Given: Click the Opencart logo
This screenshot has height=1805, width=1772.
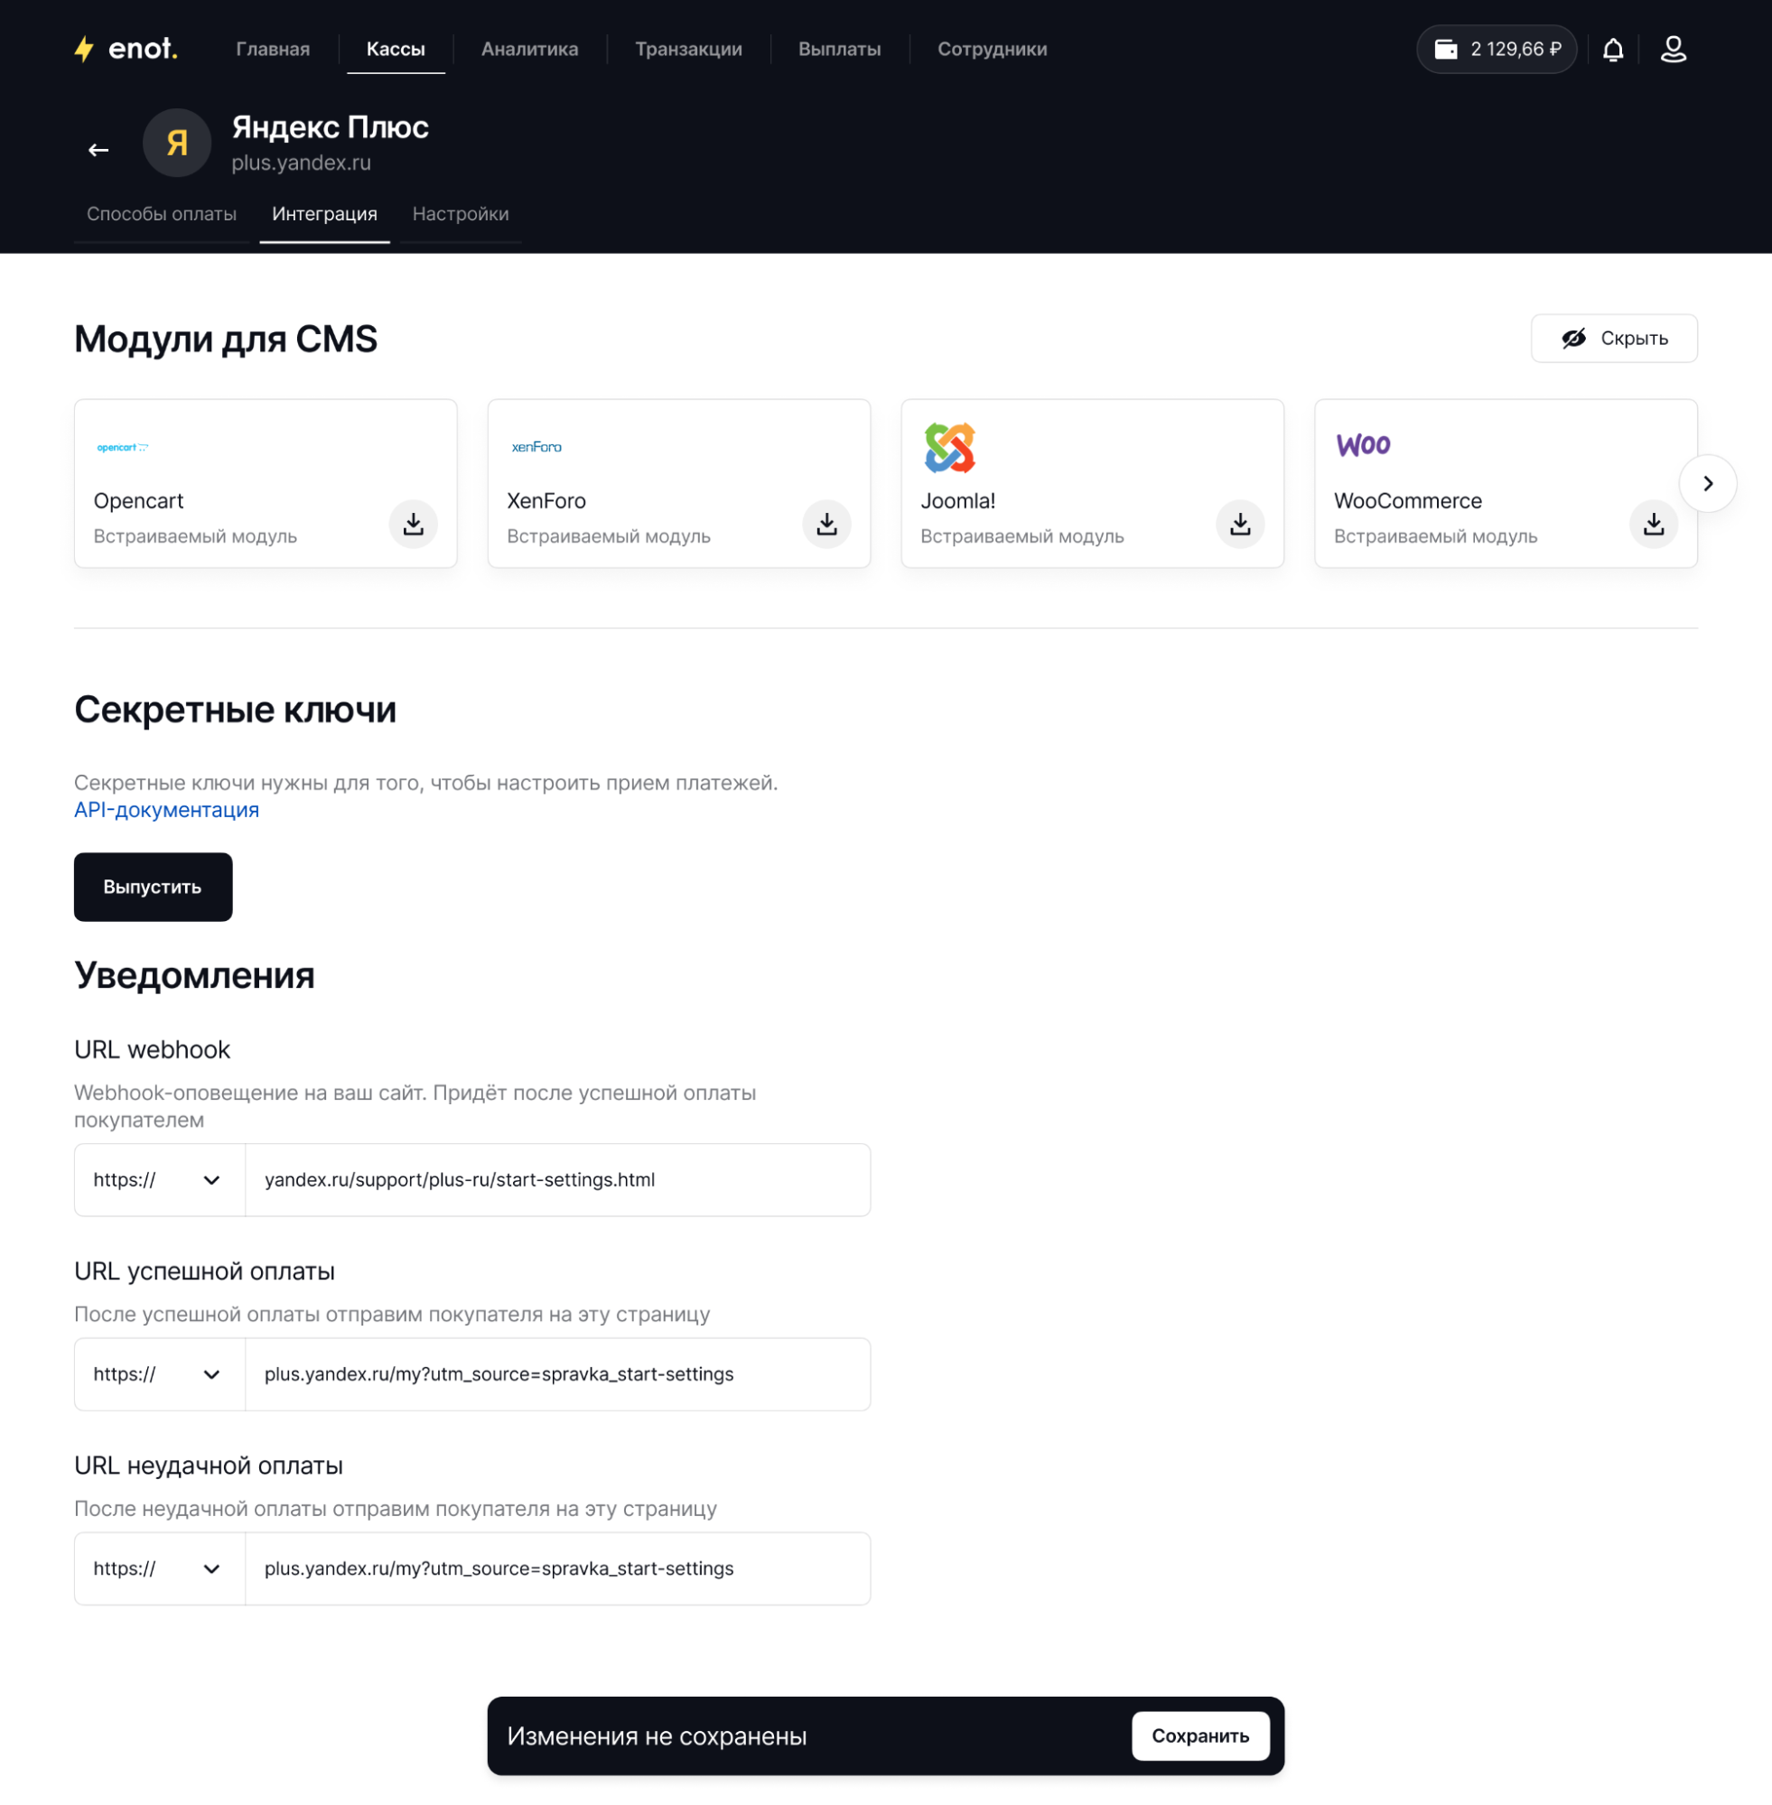Looking at the screenshot, I should (x=123, y=448).
